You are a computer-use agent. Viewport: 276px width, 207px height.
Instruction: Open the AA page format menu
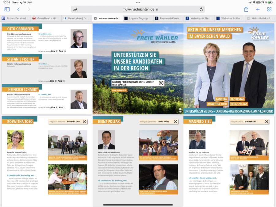click(x=75, y=10)
